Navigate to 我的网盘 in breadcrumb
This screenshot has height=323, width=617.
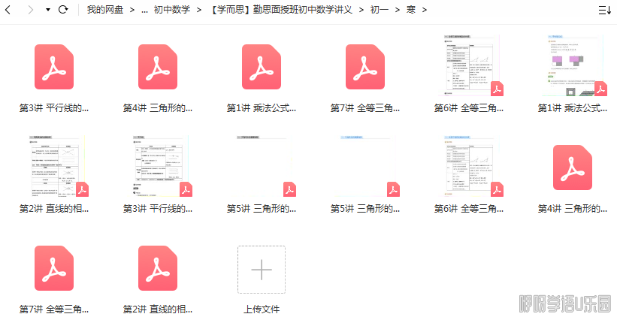(104, 10)
